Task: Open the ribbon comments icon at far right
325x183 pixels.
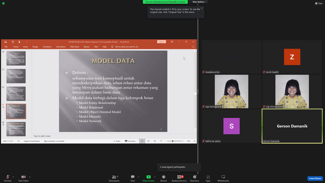Action: coord(193,47)
